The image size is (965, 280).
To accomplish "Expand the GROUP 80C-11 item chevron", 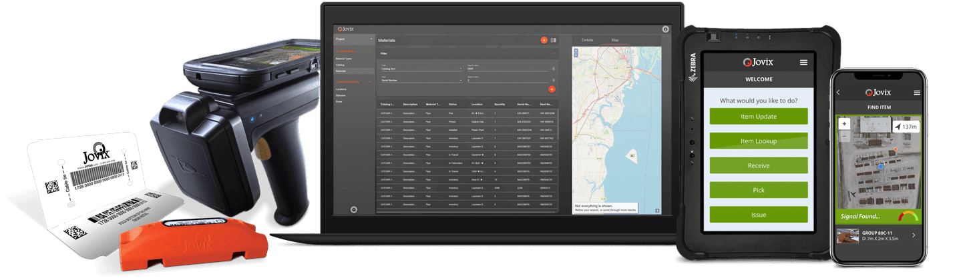I will pos(913,235).
